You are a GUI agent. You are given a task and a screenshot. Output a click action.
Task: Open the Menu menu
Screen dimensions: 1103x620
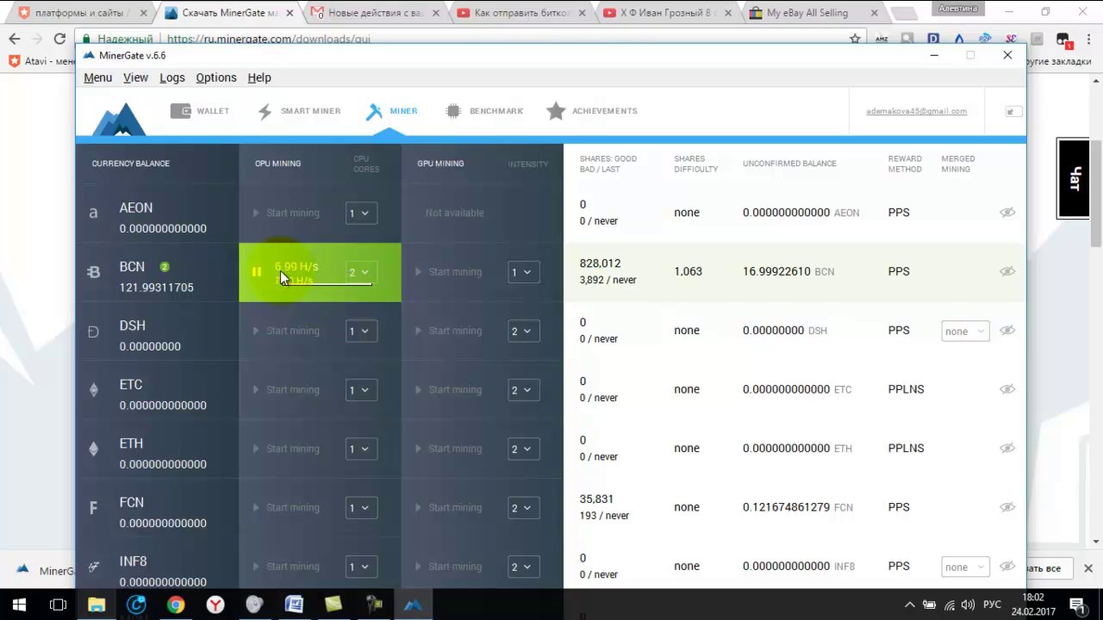coord(98,77)
